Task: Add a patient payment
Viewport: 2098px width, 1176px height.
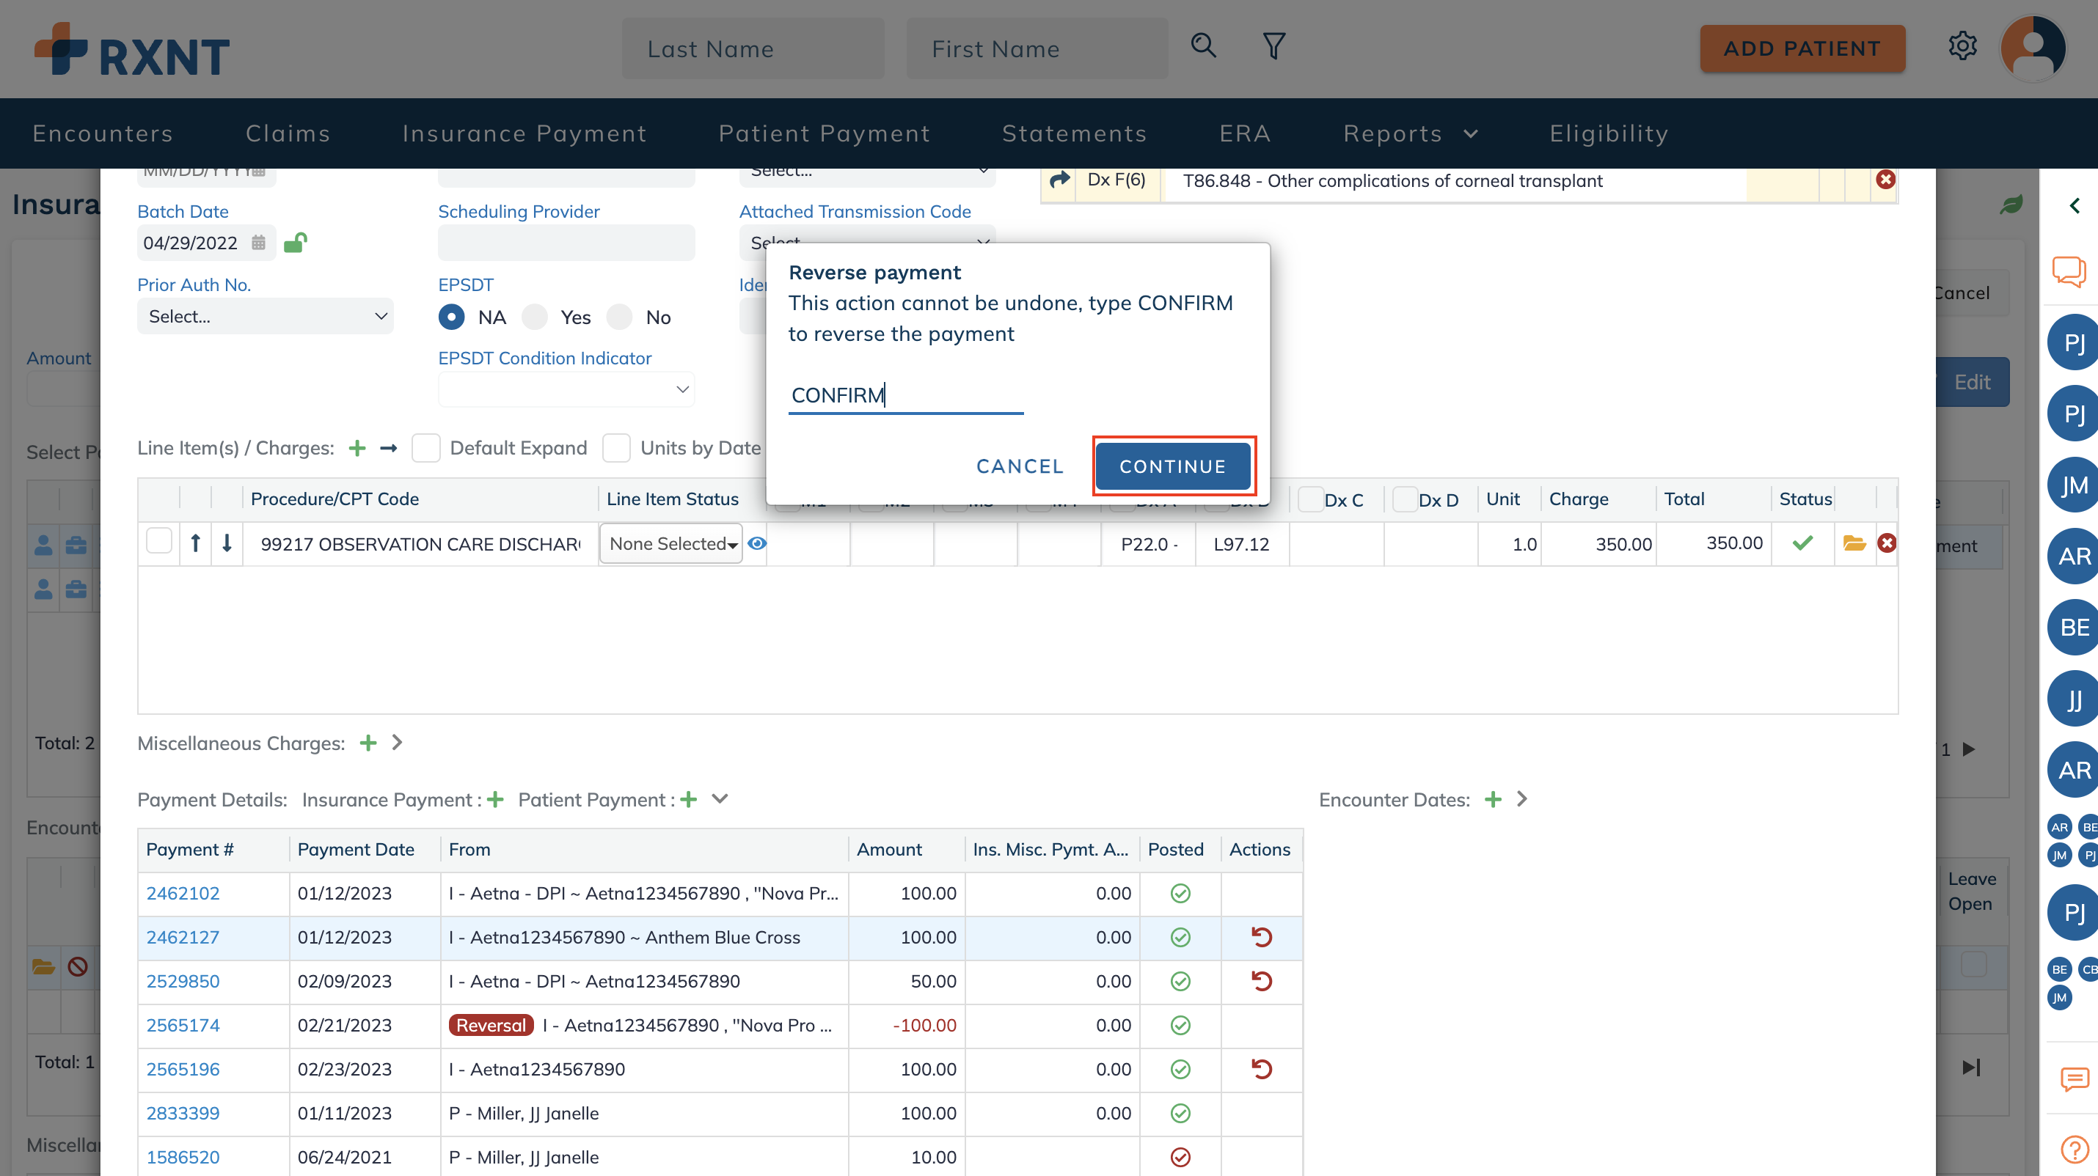Action: coord(689,799)
